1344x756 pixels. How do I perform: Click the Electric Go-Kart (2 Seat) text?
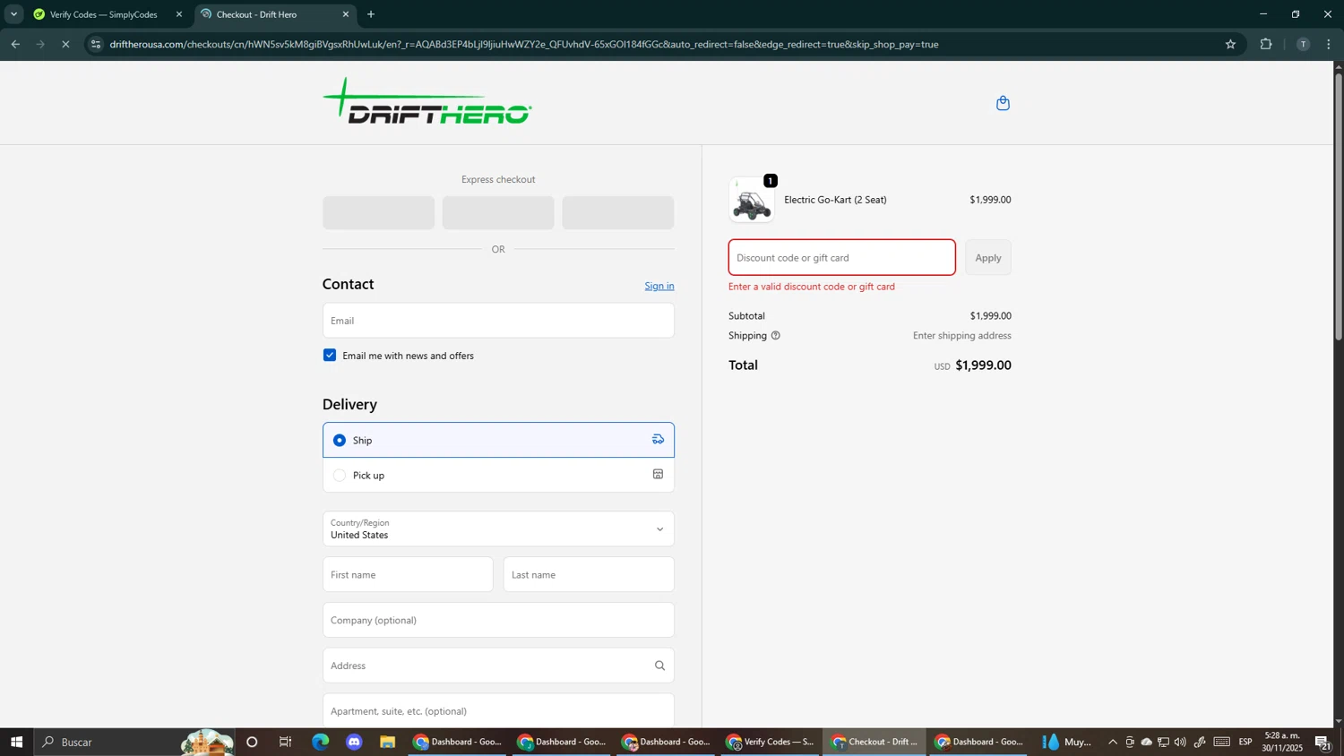click(x=835, y=200)
